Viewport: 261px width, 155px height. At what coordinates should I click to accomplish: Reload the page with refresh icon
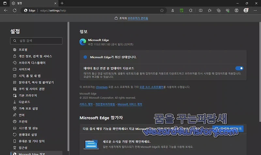pyautogui.click(x=15, y=10)
